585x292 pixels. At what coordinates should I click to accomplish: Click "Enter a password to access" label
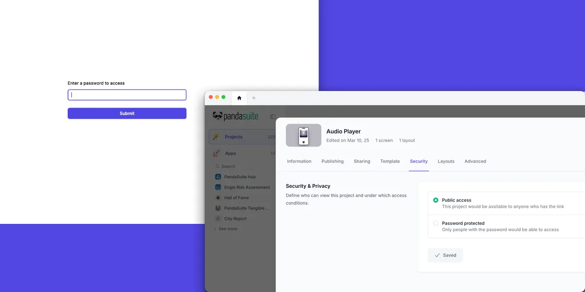pos(96,83)
